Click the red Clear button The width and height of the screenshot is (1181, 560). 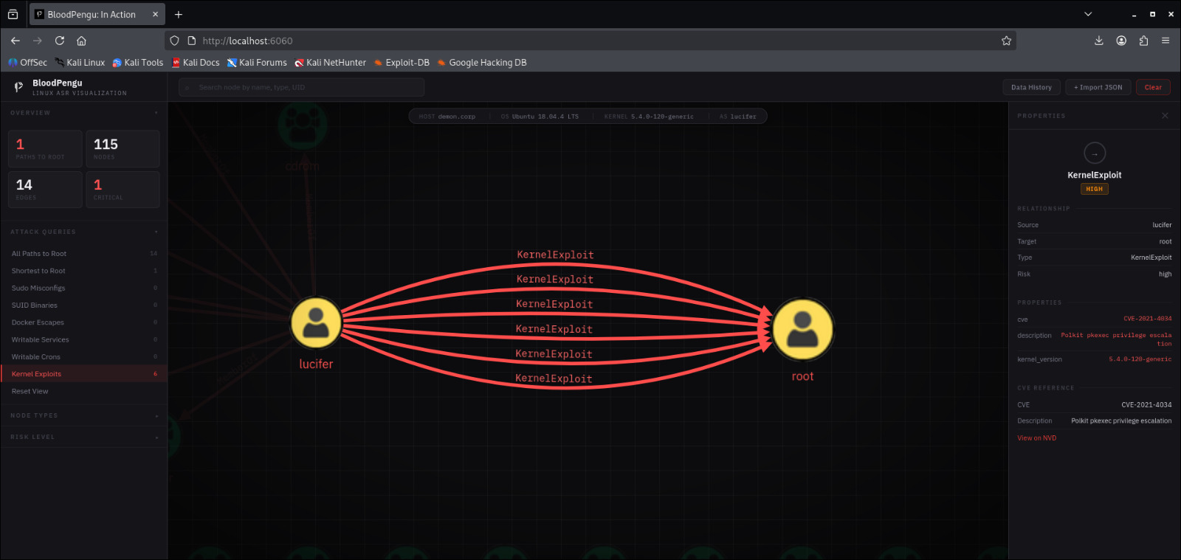[1152, 87]
